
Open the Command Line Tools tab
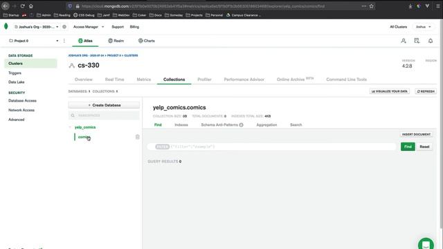(x=346, y=80)
